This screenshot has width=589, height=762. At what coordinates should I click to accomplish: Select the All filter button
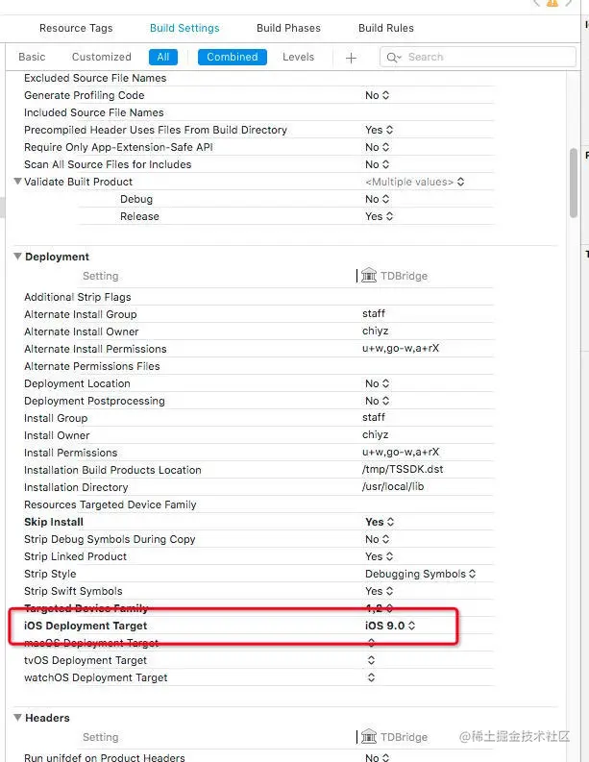[163, 57]
